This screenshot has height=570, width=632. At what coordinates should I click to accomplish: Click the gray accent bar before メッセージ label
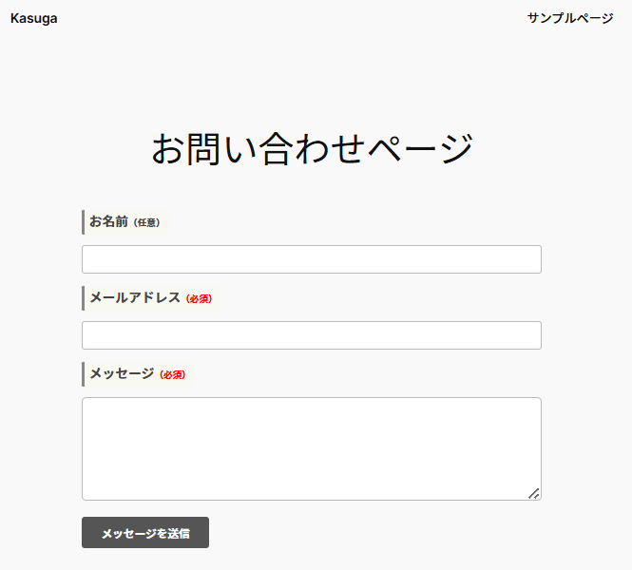tap(84, 373)
